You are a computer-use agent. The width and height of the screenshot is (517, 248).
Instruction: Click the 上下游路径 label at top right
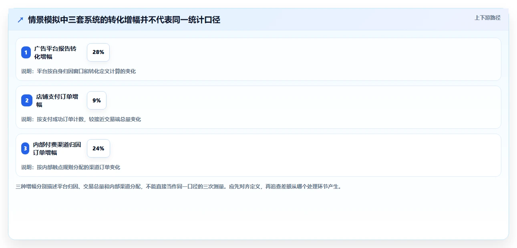pos(487,18)
